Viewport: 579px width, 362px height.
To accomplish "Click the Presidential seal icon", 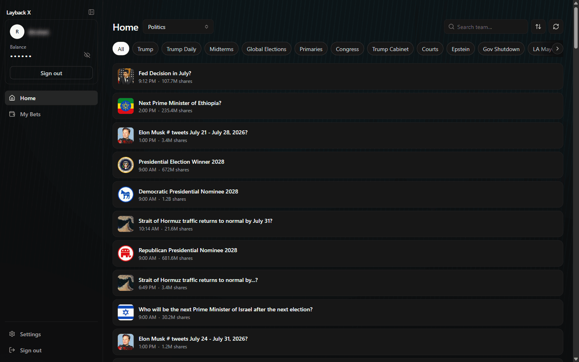I will click(125, 165).
